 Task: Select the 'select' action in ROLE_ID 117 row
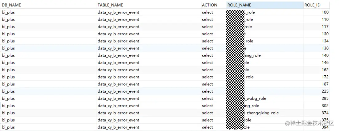click(x=208, y=27)
